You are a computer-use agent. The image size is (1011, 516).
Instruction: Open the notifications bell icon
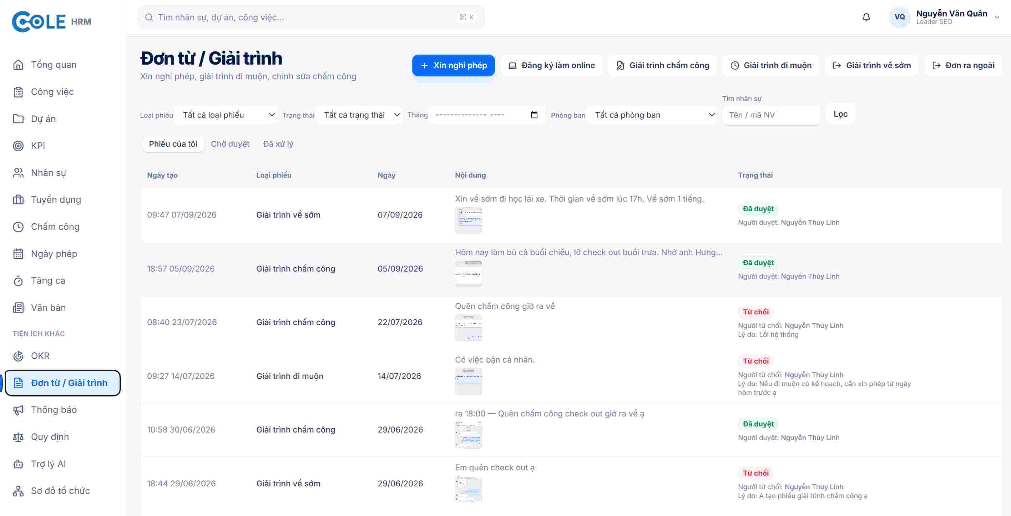pos(866,17)
